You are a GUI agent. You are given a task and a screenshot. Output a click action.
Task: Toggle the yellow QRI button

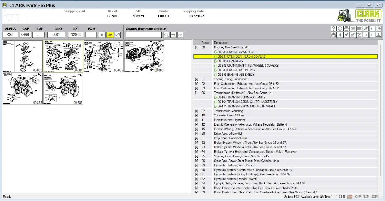(110, 35)
